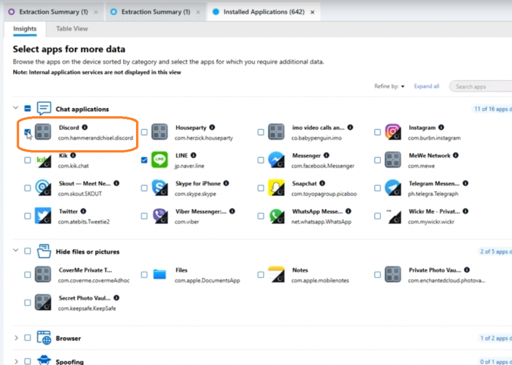This screenshot has height=365, width=512.
Task: Click the green LINE app icon
Action: pos(159,160)
